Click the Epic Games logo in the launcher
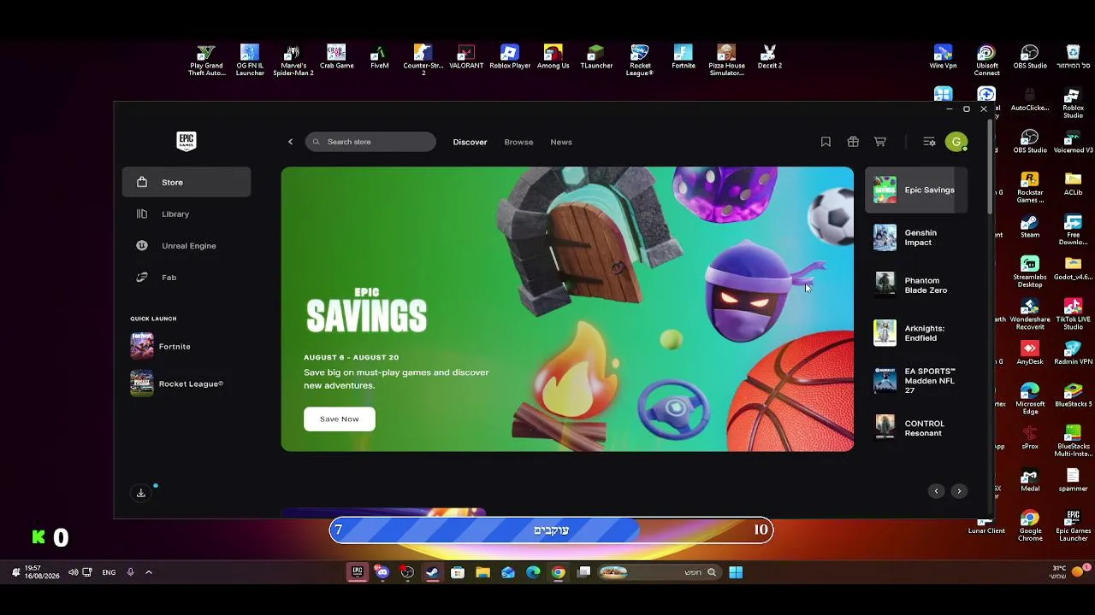 tap(186, 141)
